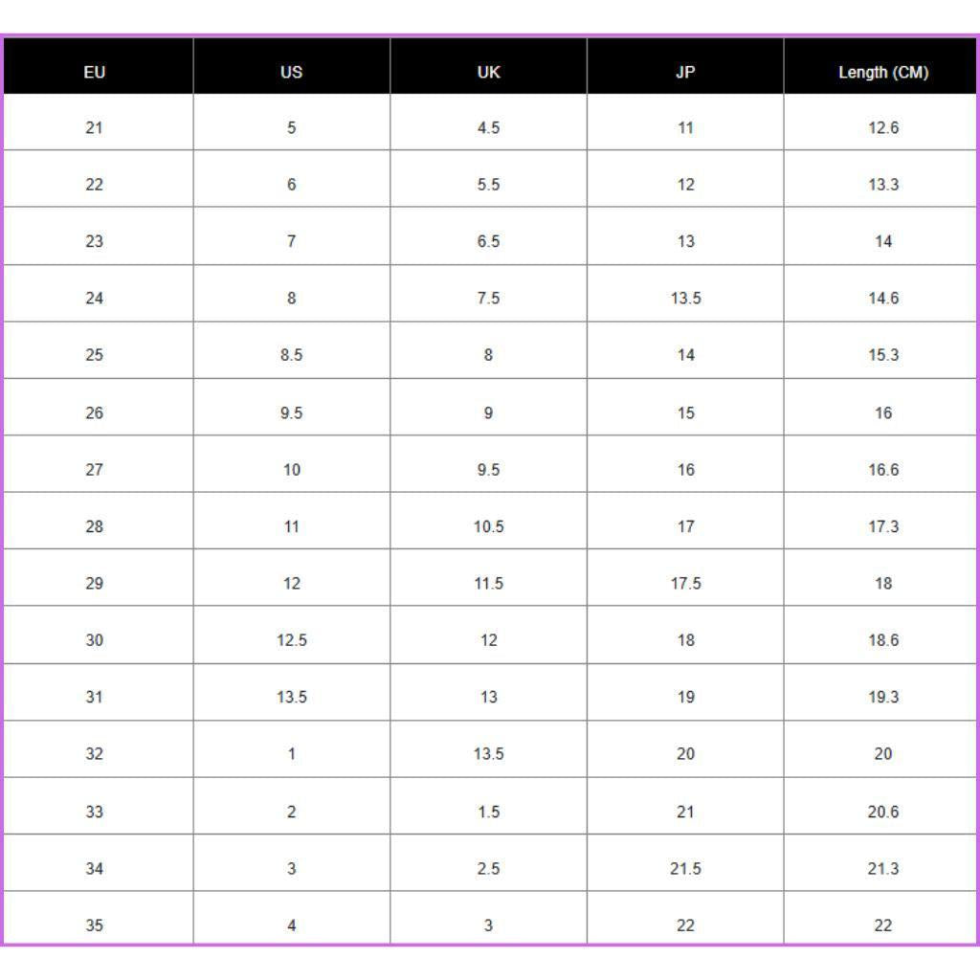The image size is (980, 980).
Task: Click EU size 28 cell
Action: click(x=94, y=526)
